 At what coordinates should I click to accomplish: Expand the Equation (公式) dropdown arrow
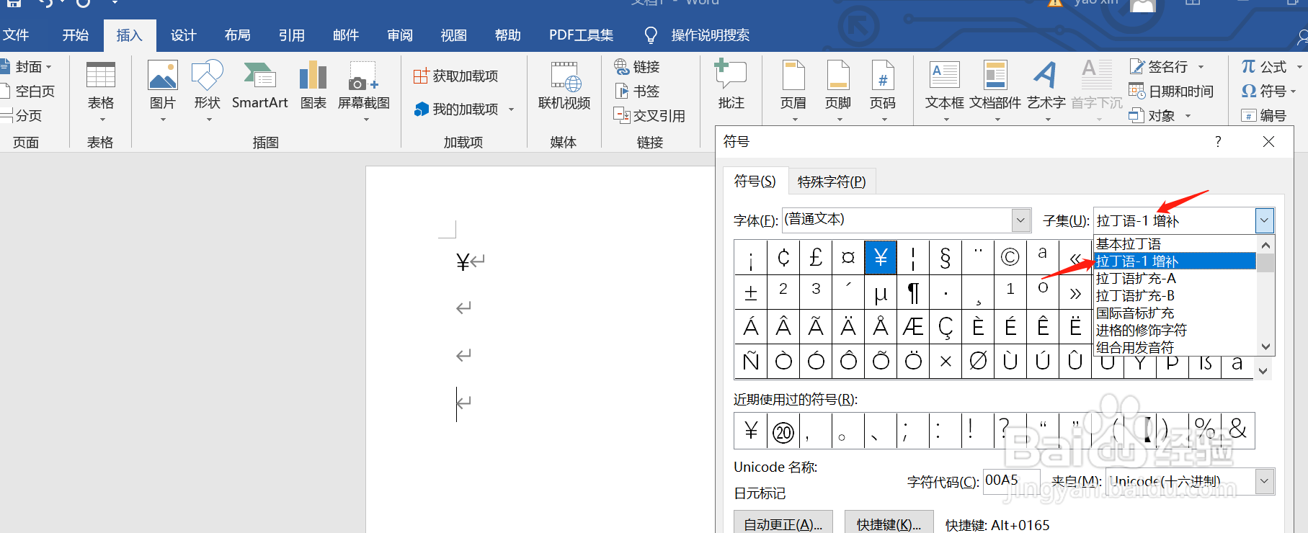pos(1299,67)
